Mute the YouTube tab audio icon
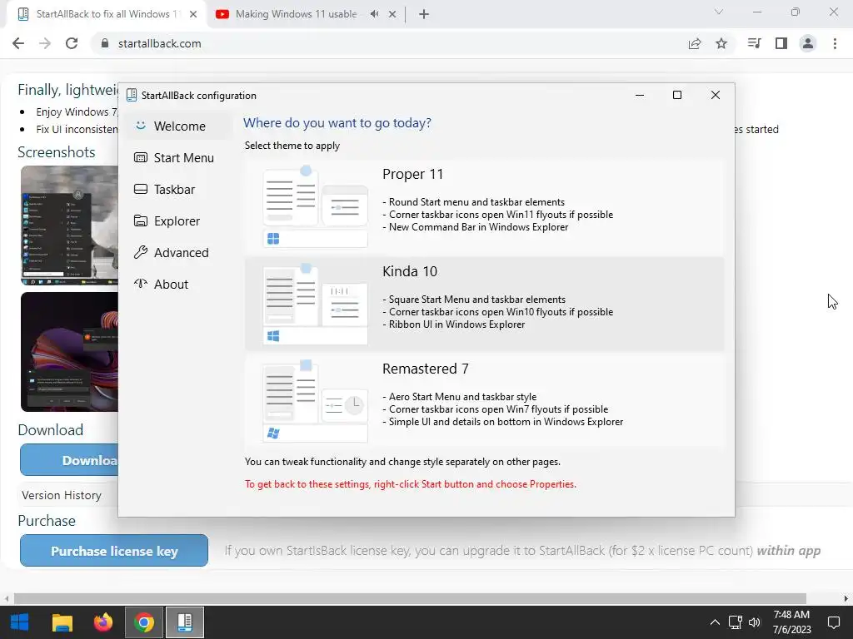This screenshot has width=853, height=639. [x=374, y=14]
